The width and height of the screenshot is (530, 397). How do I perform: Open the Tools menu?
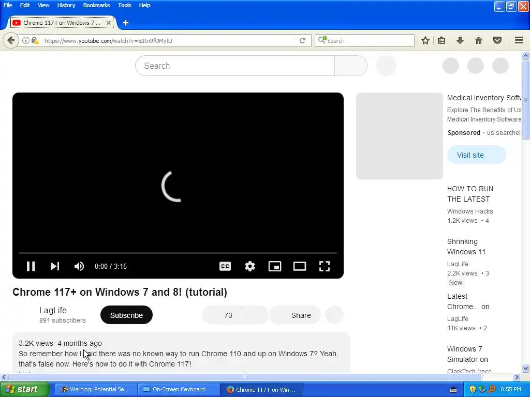point(124,5)
